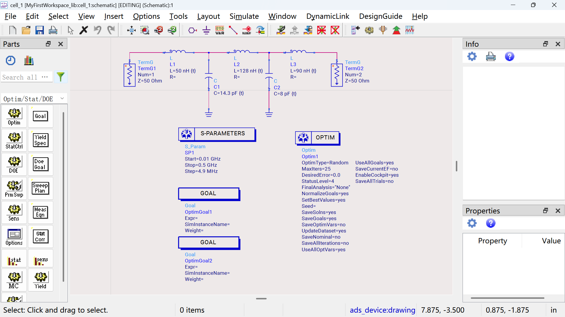Click the parts palette vertical scrollbar
Image resolution: width=565 pixels, height=317 pixels.
tap(63, 197)
